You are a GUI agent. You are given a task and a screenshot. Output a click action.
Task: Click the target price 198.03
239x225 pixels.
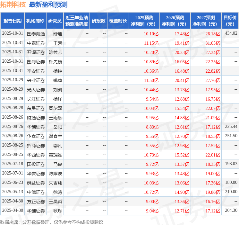point(231,164)
